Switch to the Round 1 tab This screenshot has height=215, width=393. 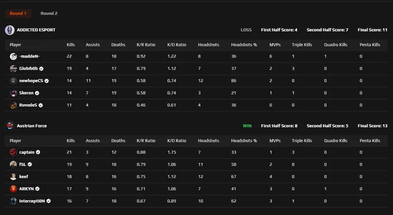(18, 13)
